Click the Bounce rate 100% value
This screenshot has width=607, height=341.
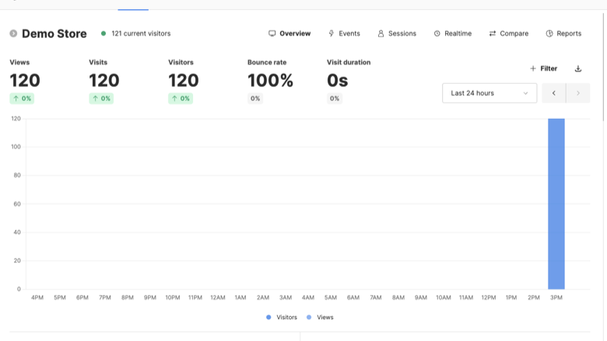click(x=270, y=80)
